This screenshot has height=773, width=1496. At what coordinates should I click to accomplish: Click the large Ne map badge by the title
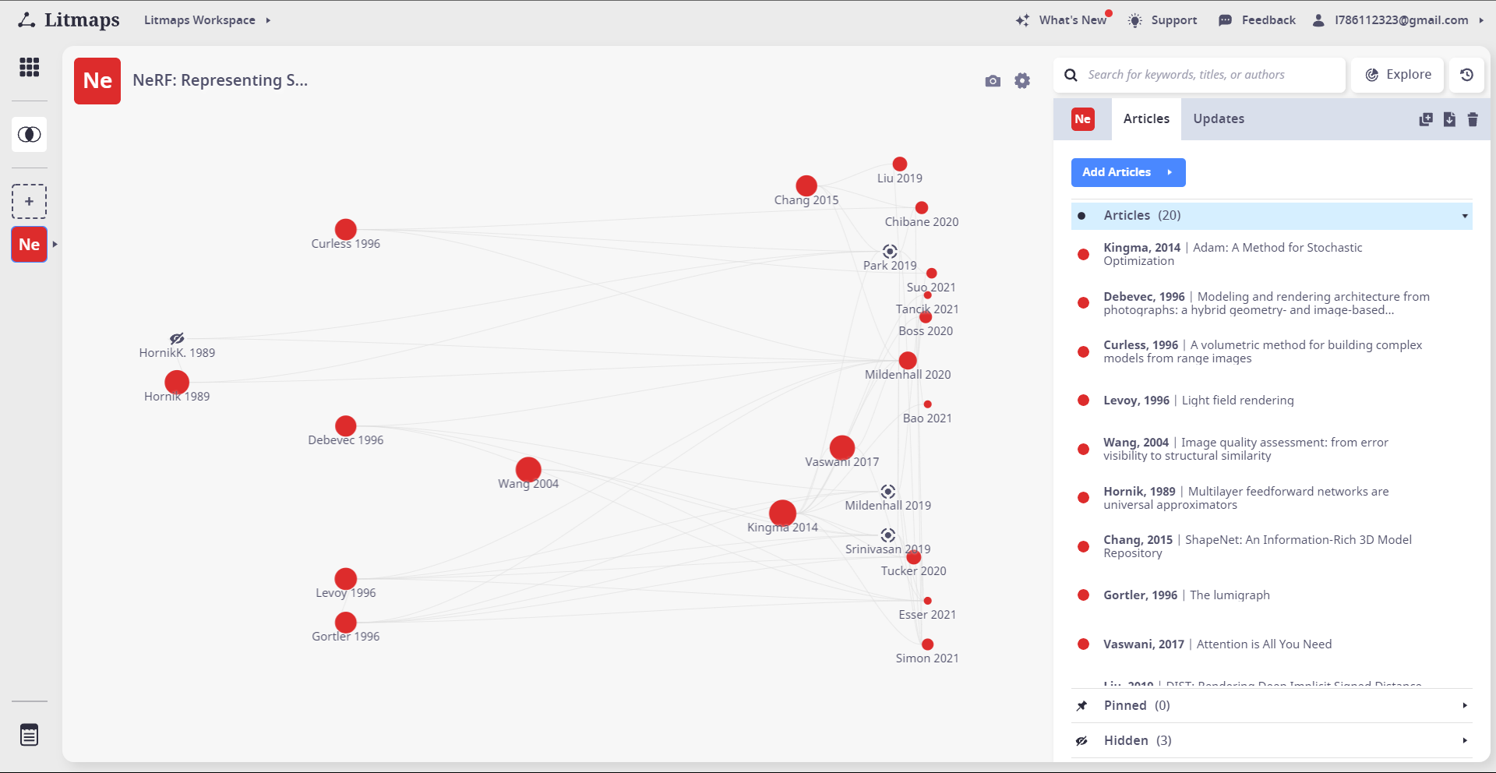pyautogui.click(x=97, y=81)
